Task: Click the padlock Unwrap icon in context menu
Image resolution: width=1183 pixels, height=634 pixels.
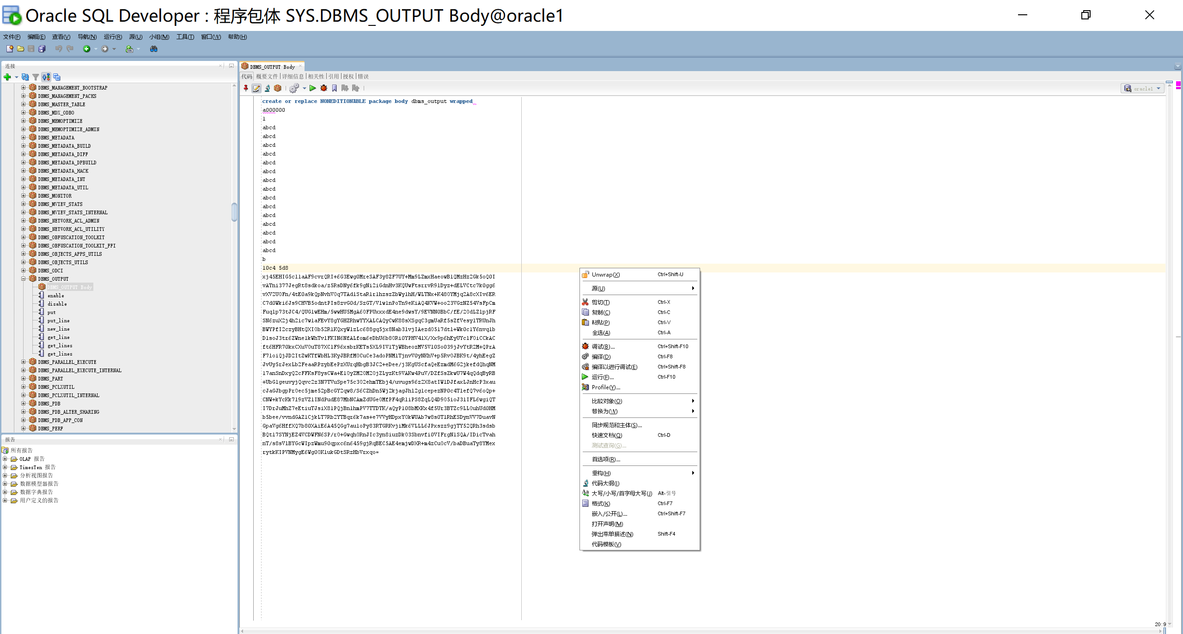Action: [x=585, y=275]
